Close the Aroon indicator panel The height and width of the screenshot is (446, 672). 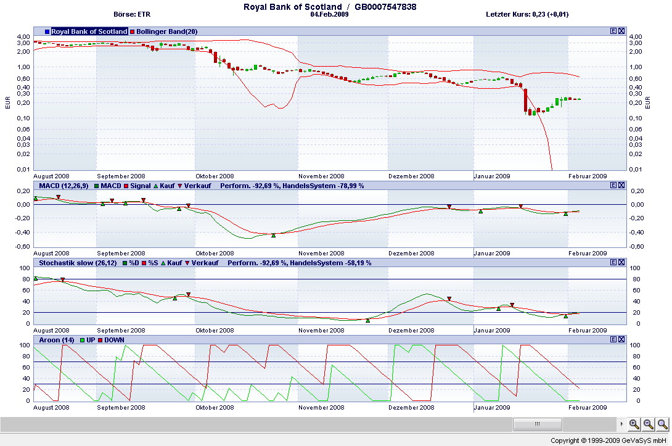pyautogui.click(x=621, y=339)
